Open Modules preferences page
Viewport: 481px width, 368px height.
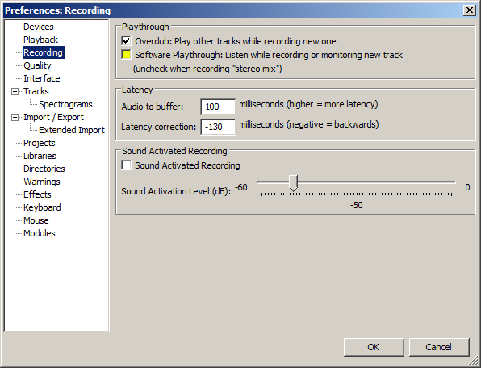pyautogui.click(x=40, y=233)
